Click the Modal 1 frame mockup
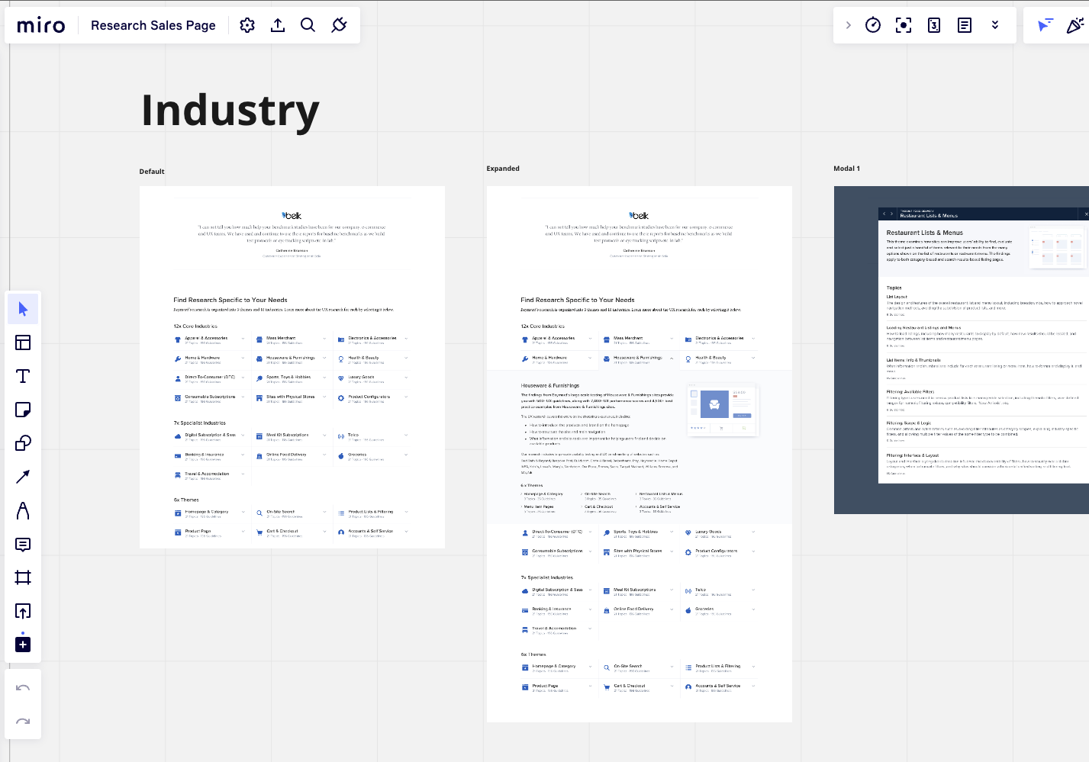This screenshot has width=1089, height=762. tap(962, 350)
